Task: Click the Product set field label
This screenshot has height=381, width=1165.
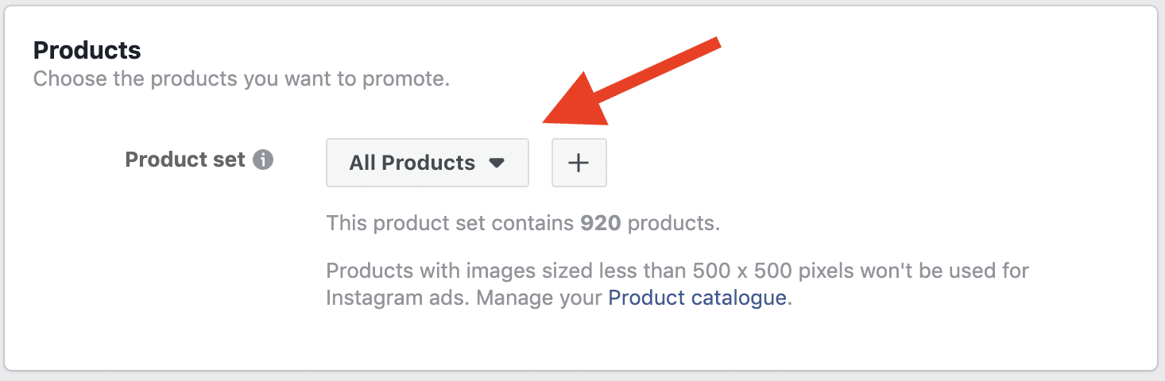Action: [185, 160]
